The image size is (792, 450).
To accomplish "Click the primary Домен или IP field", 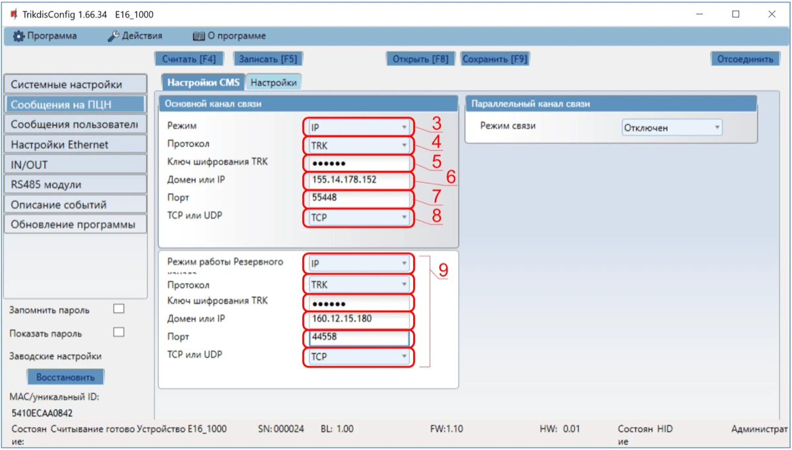I will 358,180.
